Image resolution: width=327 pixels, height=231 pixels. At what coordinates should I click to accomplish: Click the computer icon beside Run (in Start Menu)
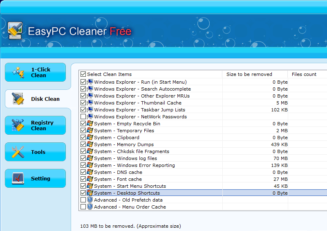point(90,82)
